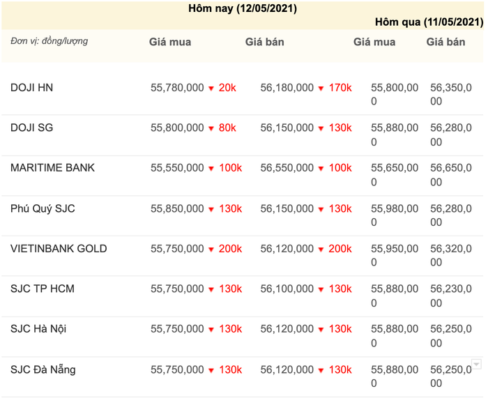This screenshot has width=488, height=398.
Task: Click red down arrow beside DOJI HN buy price
Action: coord(211,89)
